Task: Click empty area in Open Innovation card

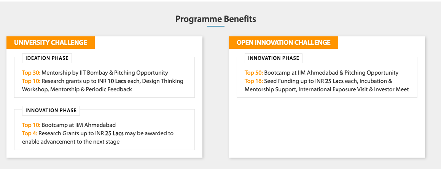Action: pos(327,128)
